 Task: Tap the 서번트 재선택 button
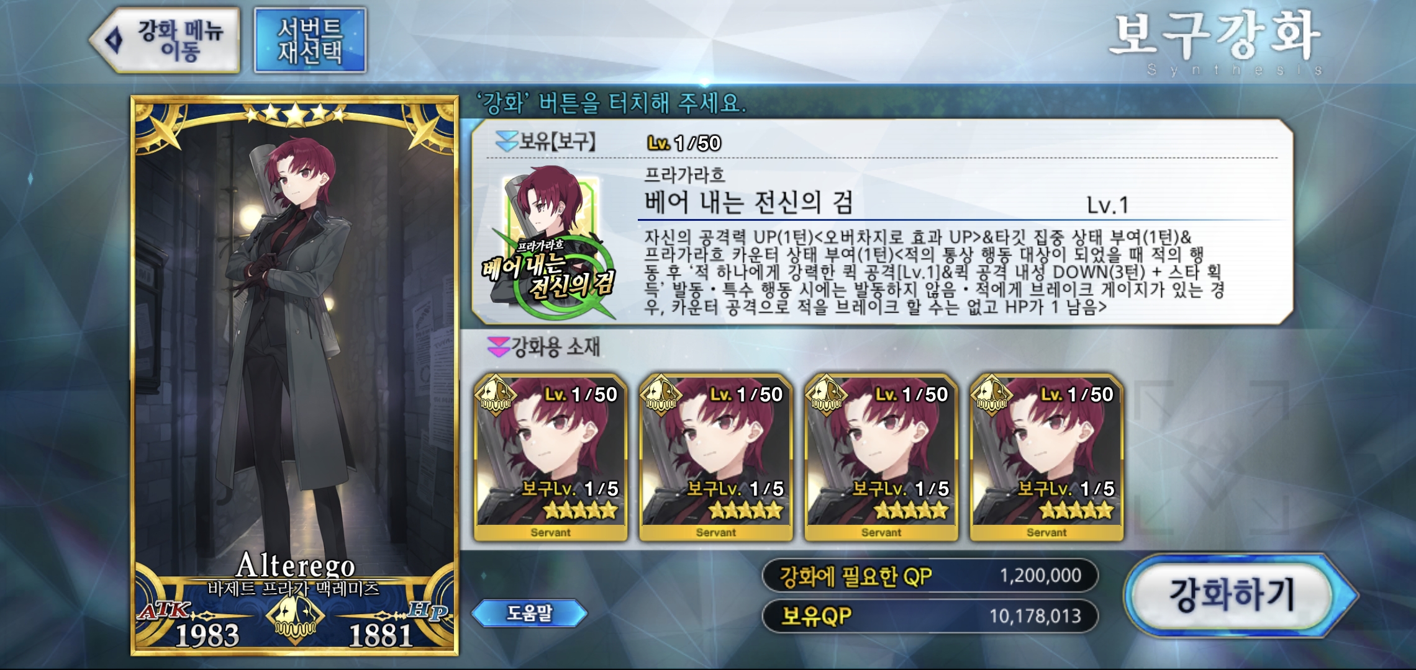[x=310, y=40]
